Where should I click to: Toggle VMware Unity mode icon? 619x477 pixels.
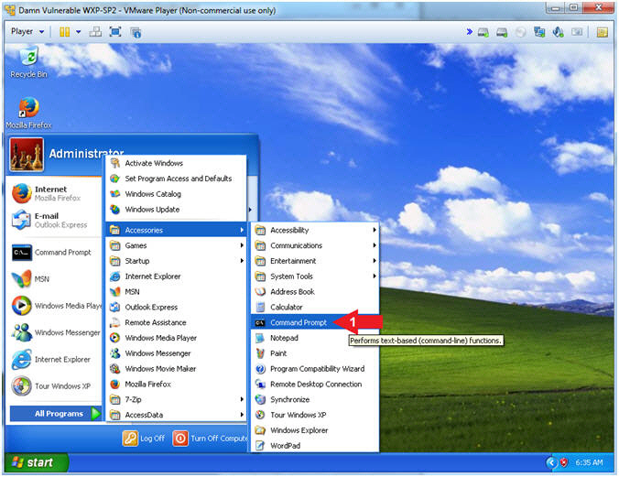[136, 32]
